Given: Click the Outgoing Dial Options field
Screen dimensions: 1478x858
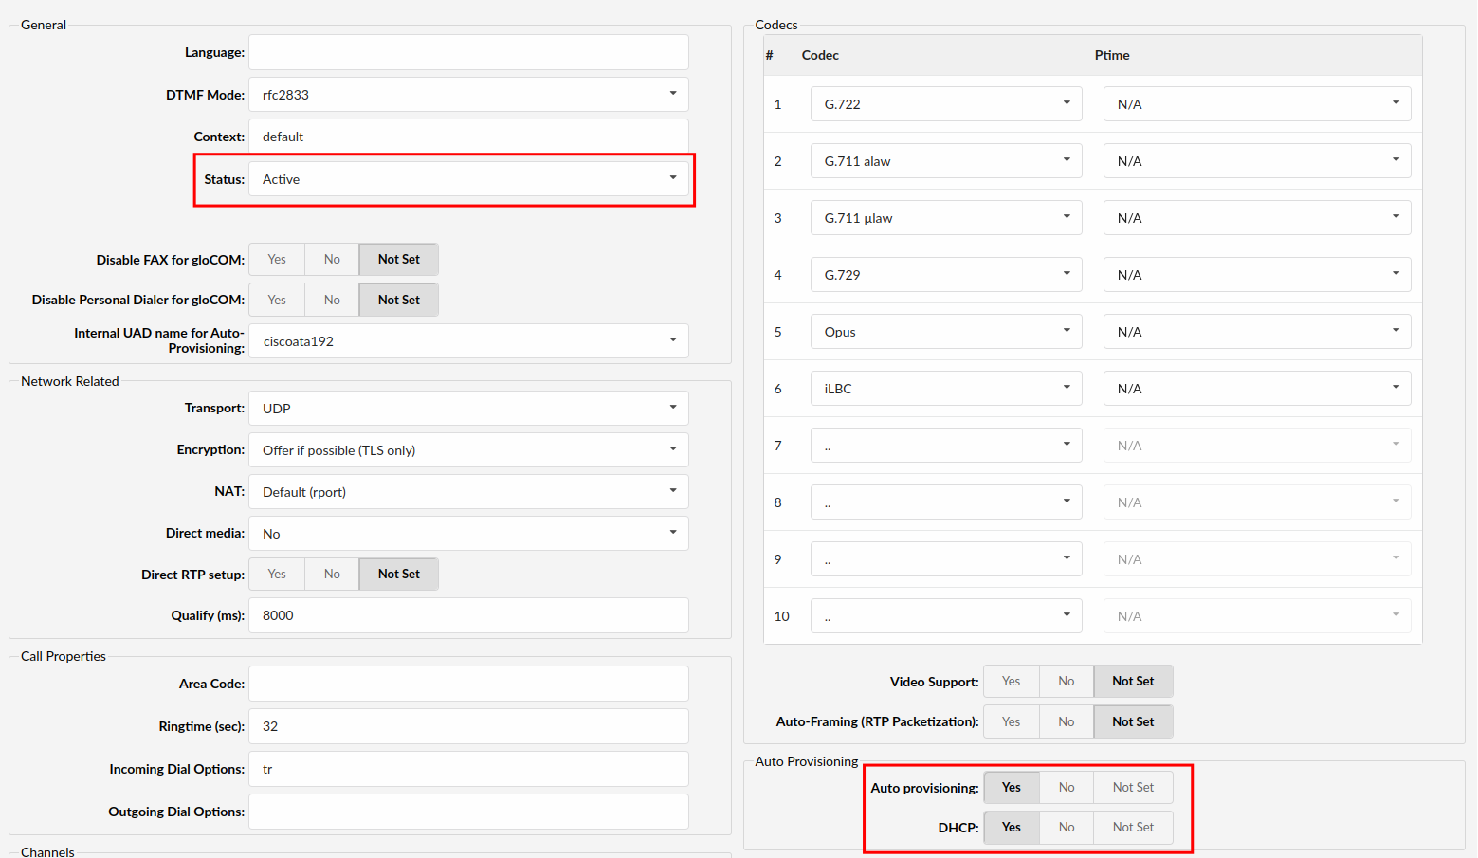Looking at the screenshot, I should click(x=468, y=812).
